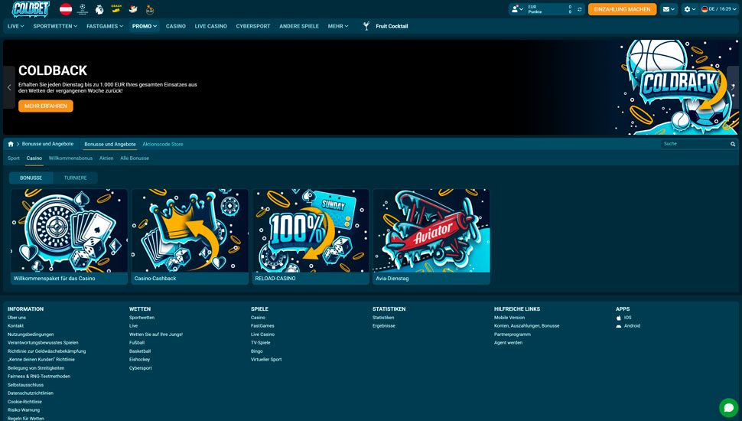Open Fußball footer link
The image size is (742, 421).
click(x=137, y=343)
